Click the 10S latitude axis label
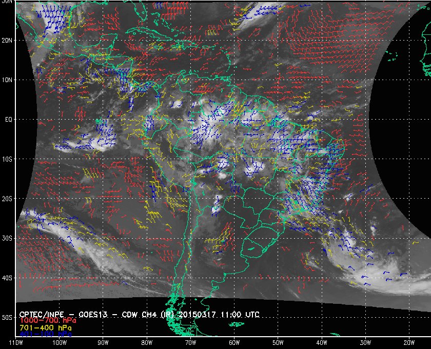Viewport: 431px width, 349px height. [x=7, y=159]
